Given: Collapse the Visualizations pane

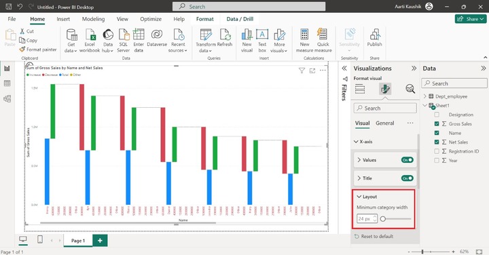Looking at the screenshot, I should click(x=414, y=68).
